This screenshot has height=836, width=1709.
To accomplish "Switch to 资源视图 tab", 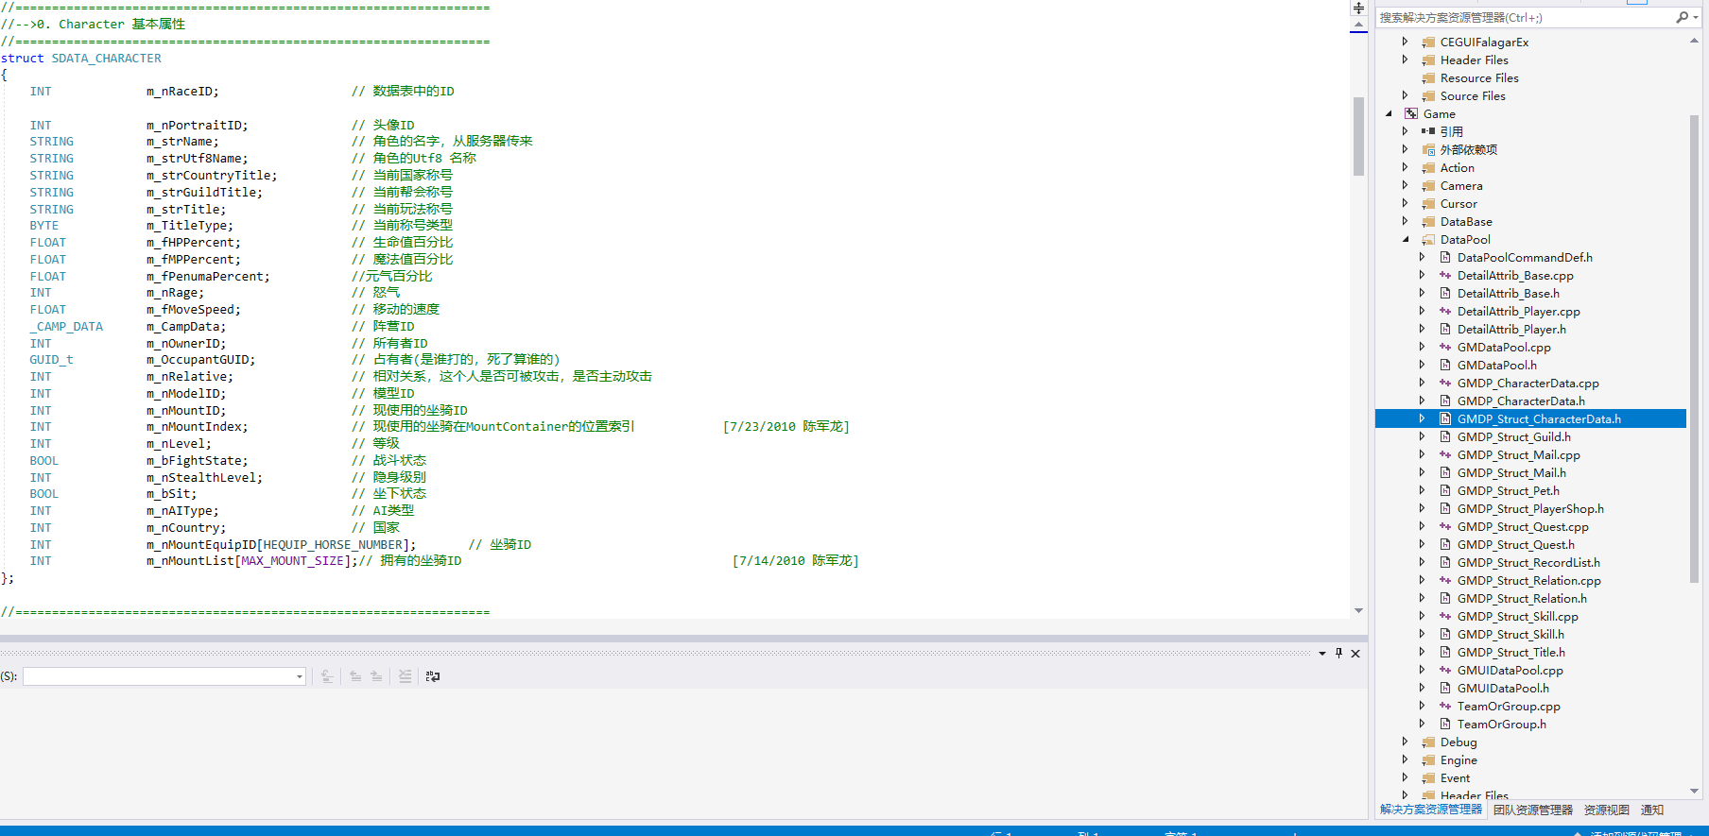I will [1606, 810].
